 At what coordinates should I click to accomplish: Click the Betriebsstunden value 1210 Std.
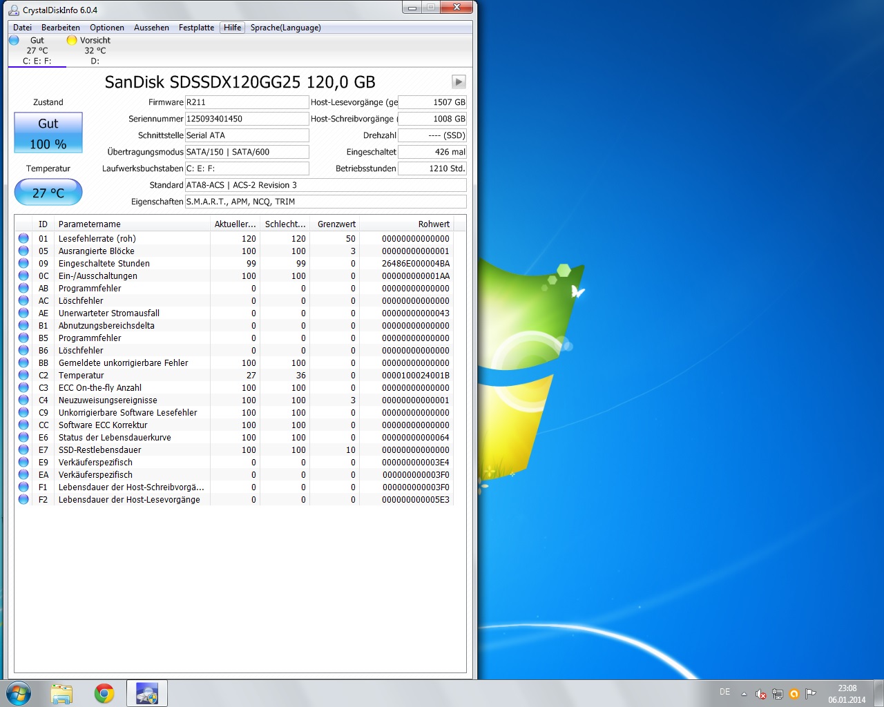pos(432,168)
